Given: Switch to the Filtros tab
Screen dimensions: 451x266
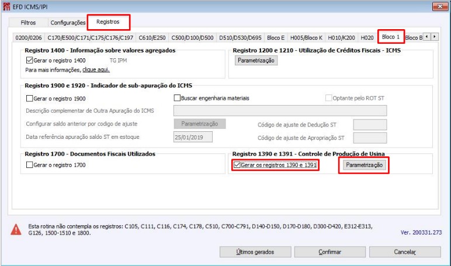Looking at the screenshot, I should (x=28, y=22).
